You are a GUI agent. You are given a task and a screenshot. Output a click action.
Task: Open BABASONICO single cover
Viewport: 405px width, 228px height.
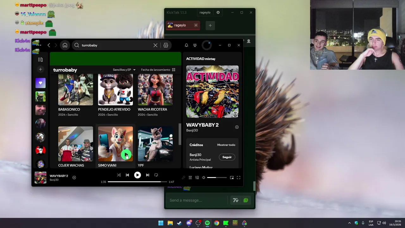76,90
